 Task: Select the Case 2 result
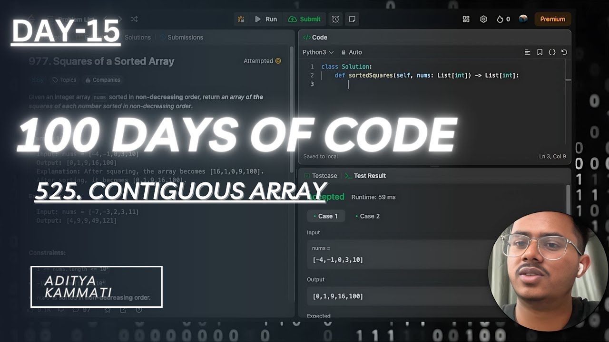367,216
